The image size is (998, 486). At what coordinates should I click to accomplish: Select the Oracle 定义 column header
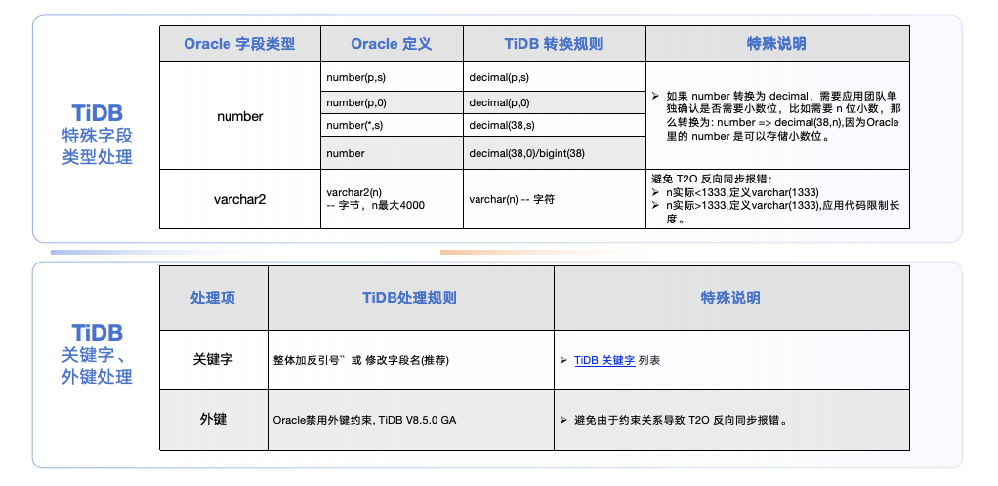391,44
